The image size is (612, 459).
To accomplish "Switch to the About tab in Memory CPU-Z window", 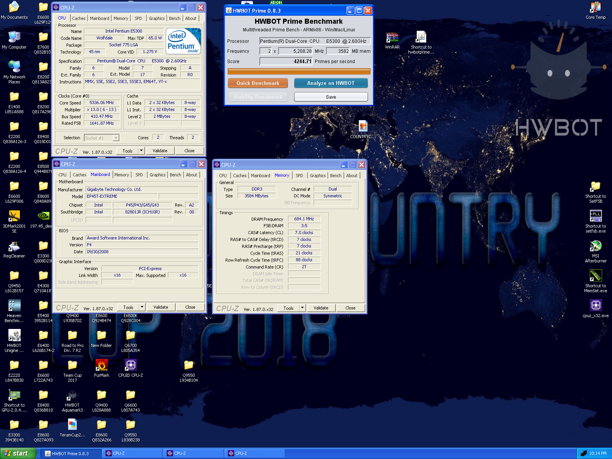I will point(352,176).
